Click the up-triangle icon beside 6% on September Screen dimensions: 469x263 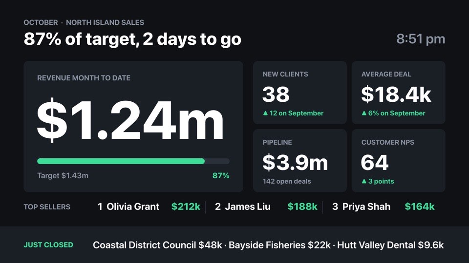(364, 113)
